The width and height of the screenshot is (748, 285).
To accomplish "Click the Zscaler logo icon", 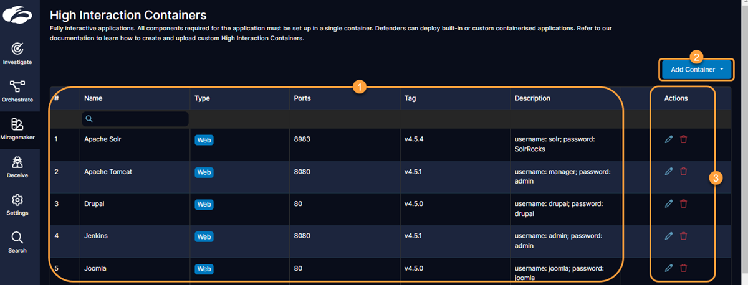I will (17, 15).
